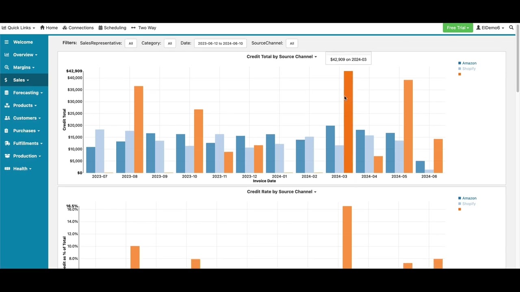Toggle Amazon in Credit Total legend
Viewport: 520px width, 292px height.
(468, 63)
